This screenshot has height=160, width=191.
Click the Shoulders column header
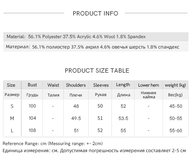(x=76, y=85)
